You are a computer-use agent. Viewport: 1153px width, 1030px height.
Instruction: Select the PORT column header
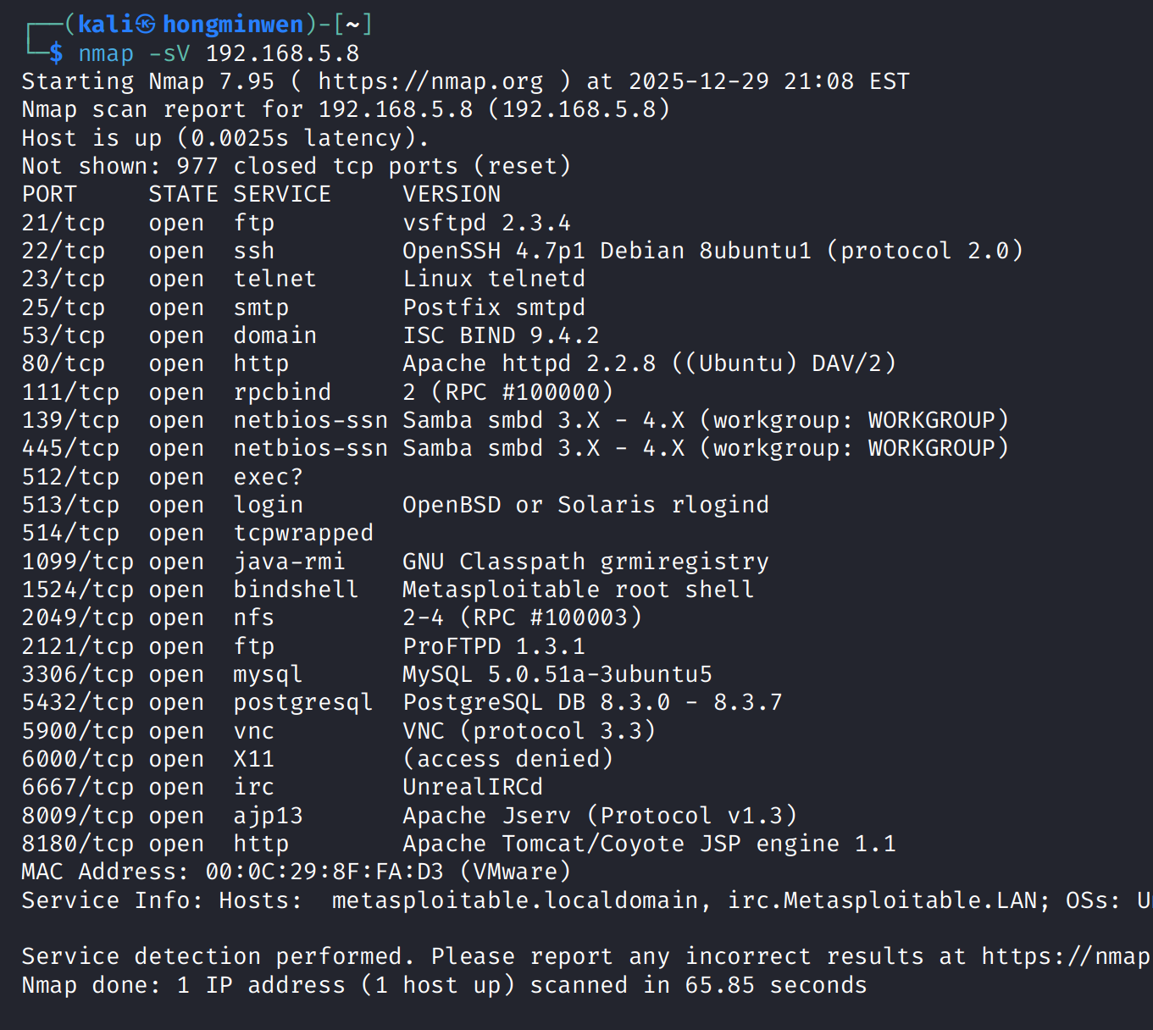pyautogui.click(x=49, y=194)
